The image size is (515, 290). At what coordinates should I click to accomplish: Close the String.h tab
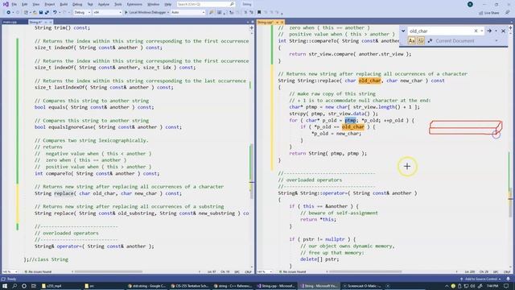[x=51, y=22]
